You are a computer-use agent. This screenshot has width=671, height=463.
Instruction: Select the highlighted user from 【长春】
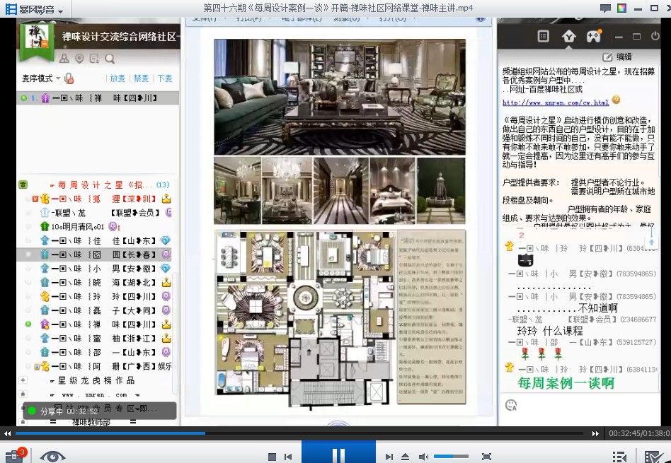[x=94, y=254]
